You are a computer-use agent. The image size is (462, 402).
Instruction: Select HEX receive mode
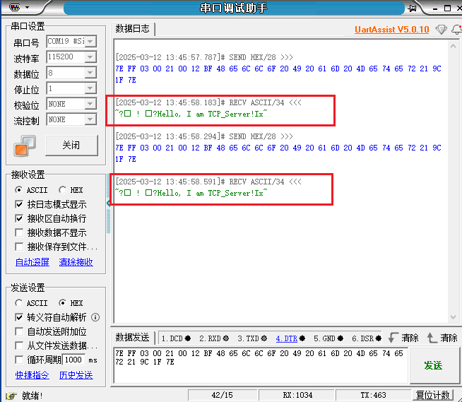(x=62, y=190)
